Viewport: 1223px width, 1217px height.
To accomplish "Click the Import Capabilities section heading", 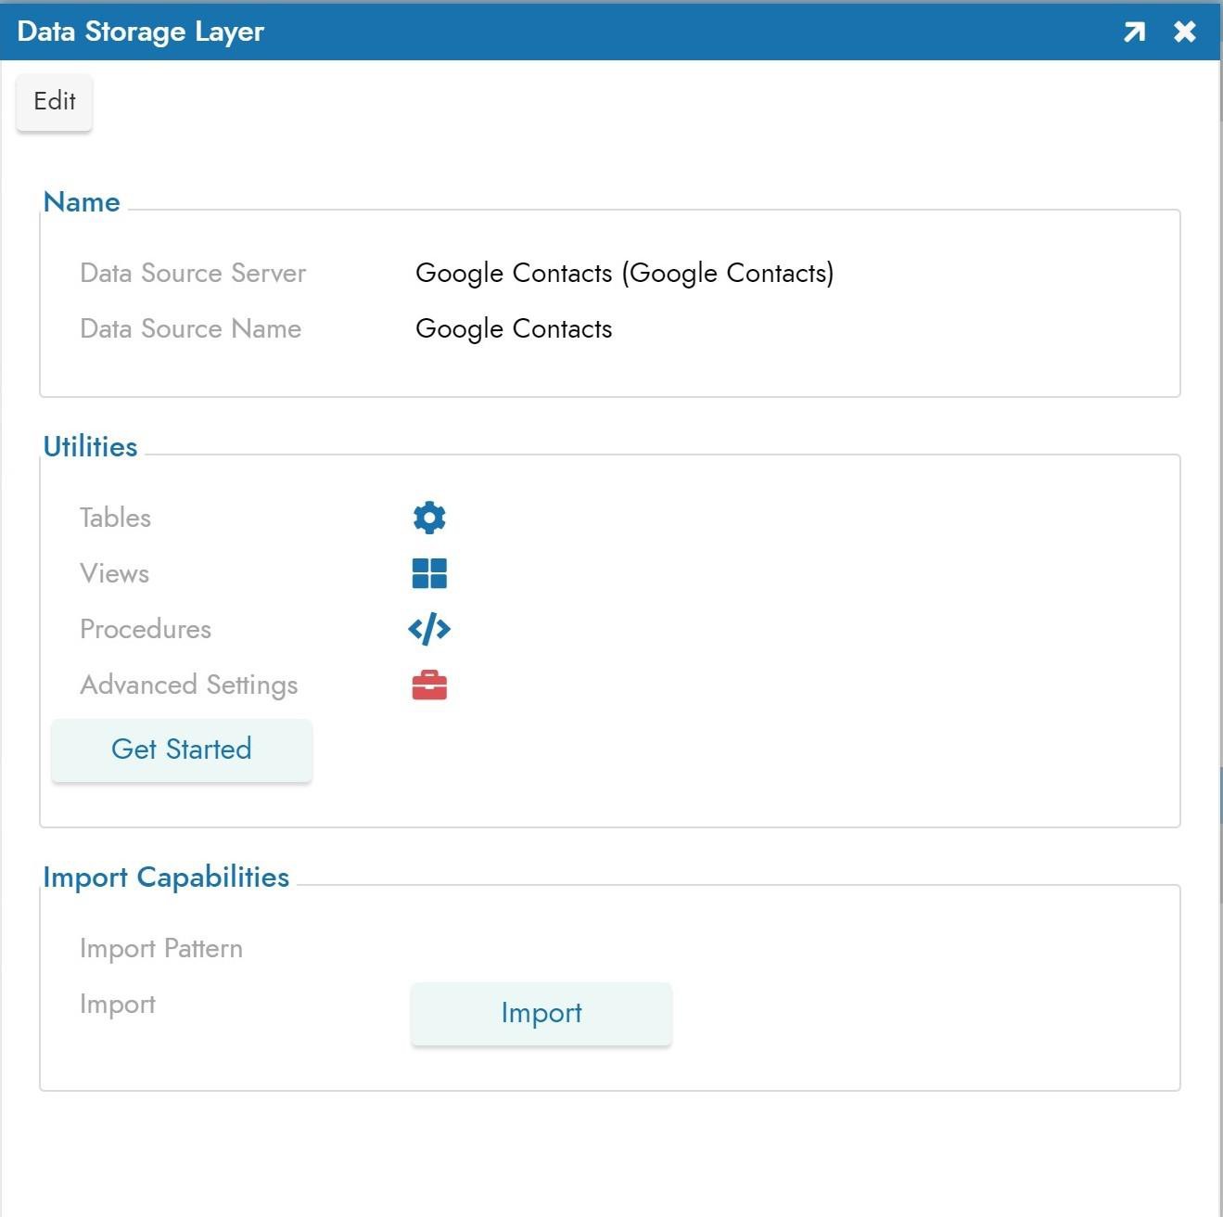I will click(166, 877).
